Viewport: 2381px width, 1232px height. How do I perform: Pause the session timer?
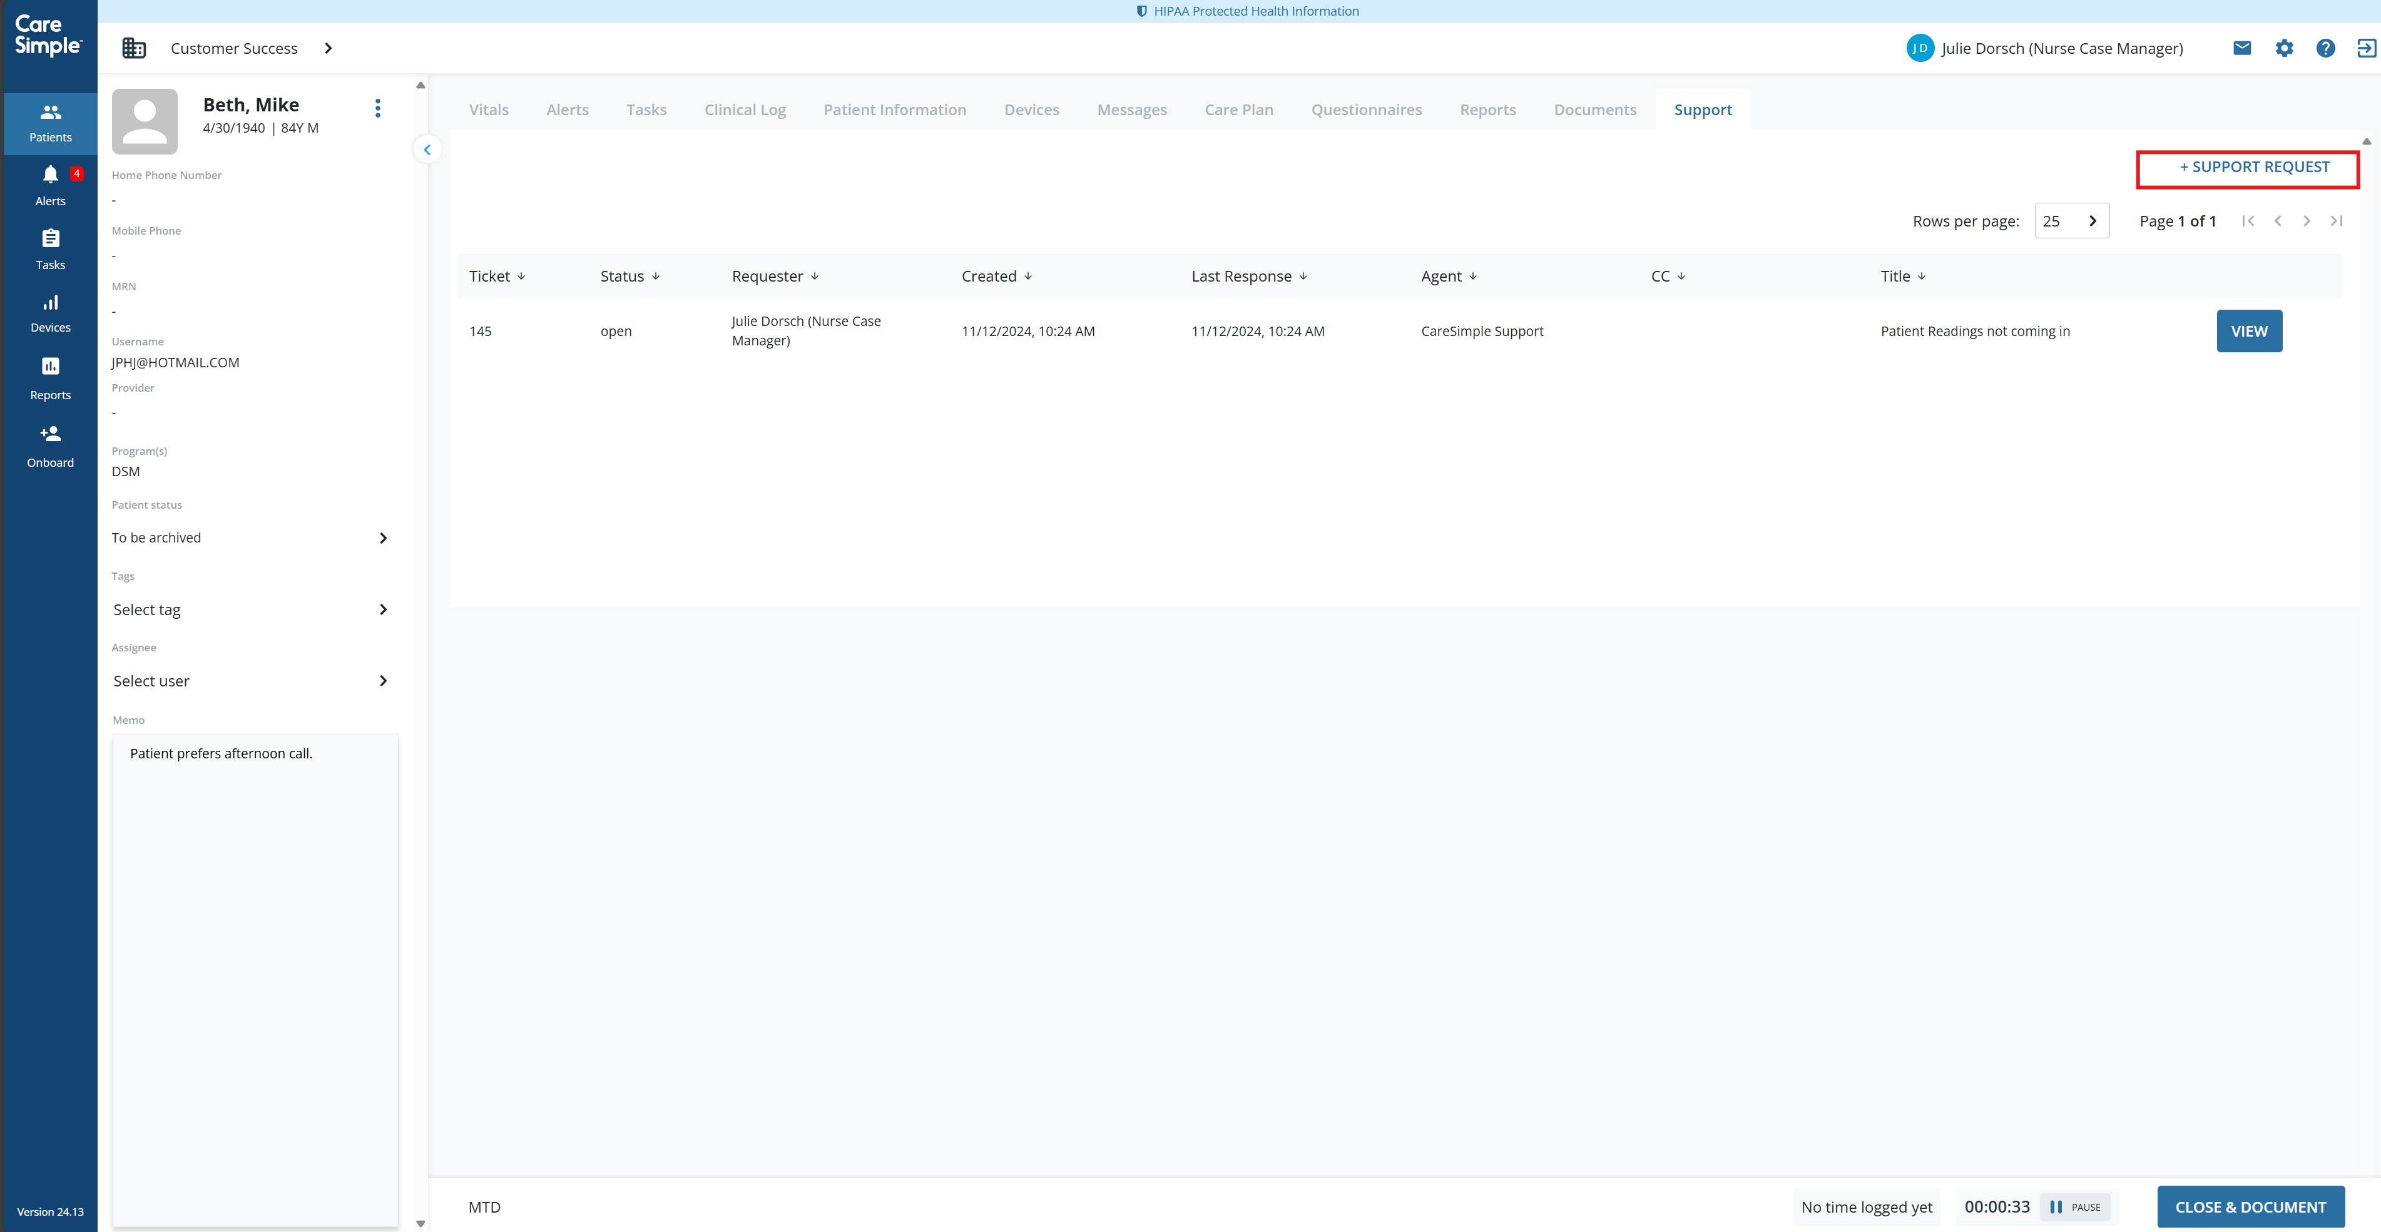pyautogui.click(x=2075, y=1207)
